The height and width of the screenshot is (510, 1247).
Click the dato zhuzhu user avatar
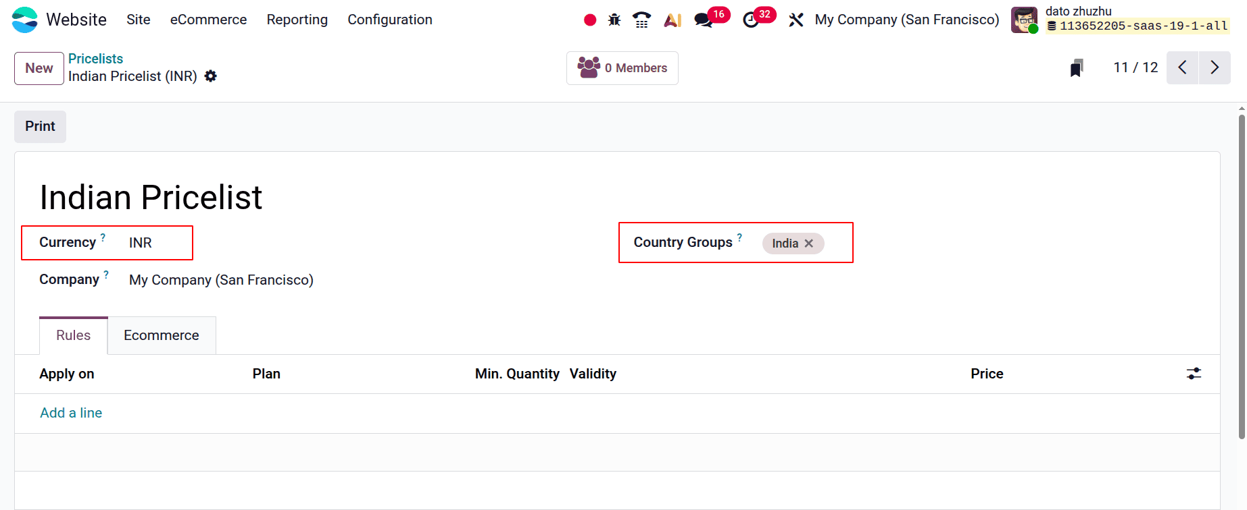tap(1025, 20)
